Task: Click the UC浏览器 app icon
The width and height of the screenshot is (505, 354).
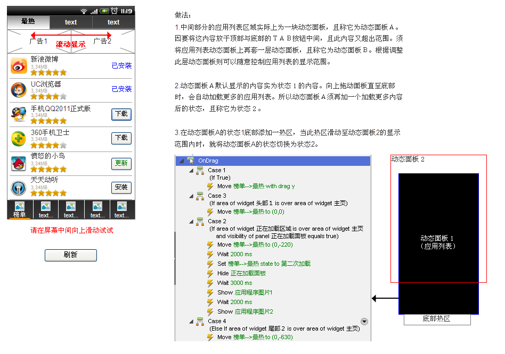Action: coord(19,90)
